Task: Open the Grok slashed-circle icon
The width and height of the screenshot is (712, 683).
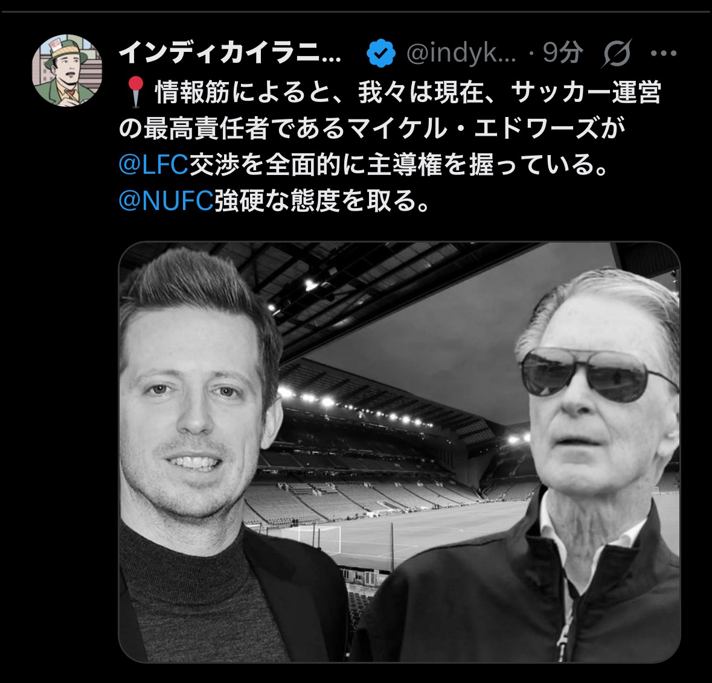Action: (x=616, y=53)
